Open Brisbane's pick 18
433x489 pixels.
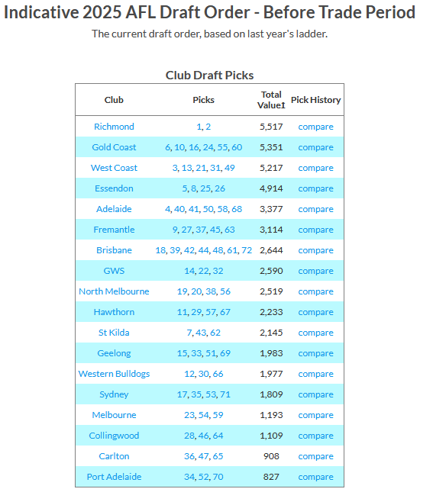coord(160,250)
